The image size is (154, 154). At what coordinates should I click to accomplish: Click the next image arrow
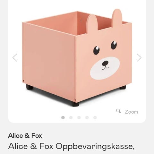[139, 57]
